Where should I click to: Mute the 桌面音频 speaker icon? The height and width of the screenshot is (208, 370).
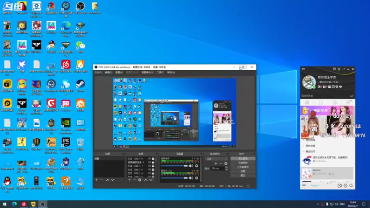point(191,166)
